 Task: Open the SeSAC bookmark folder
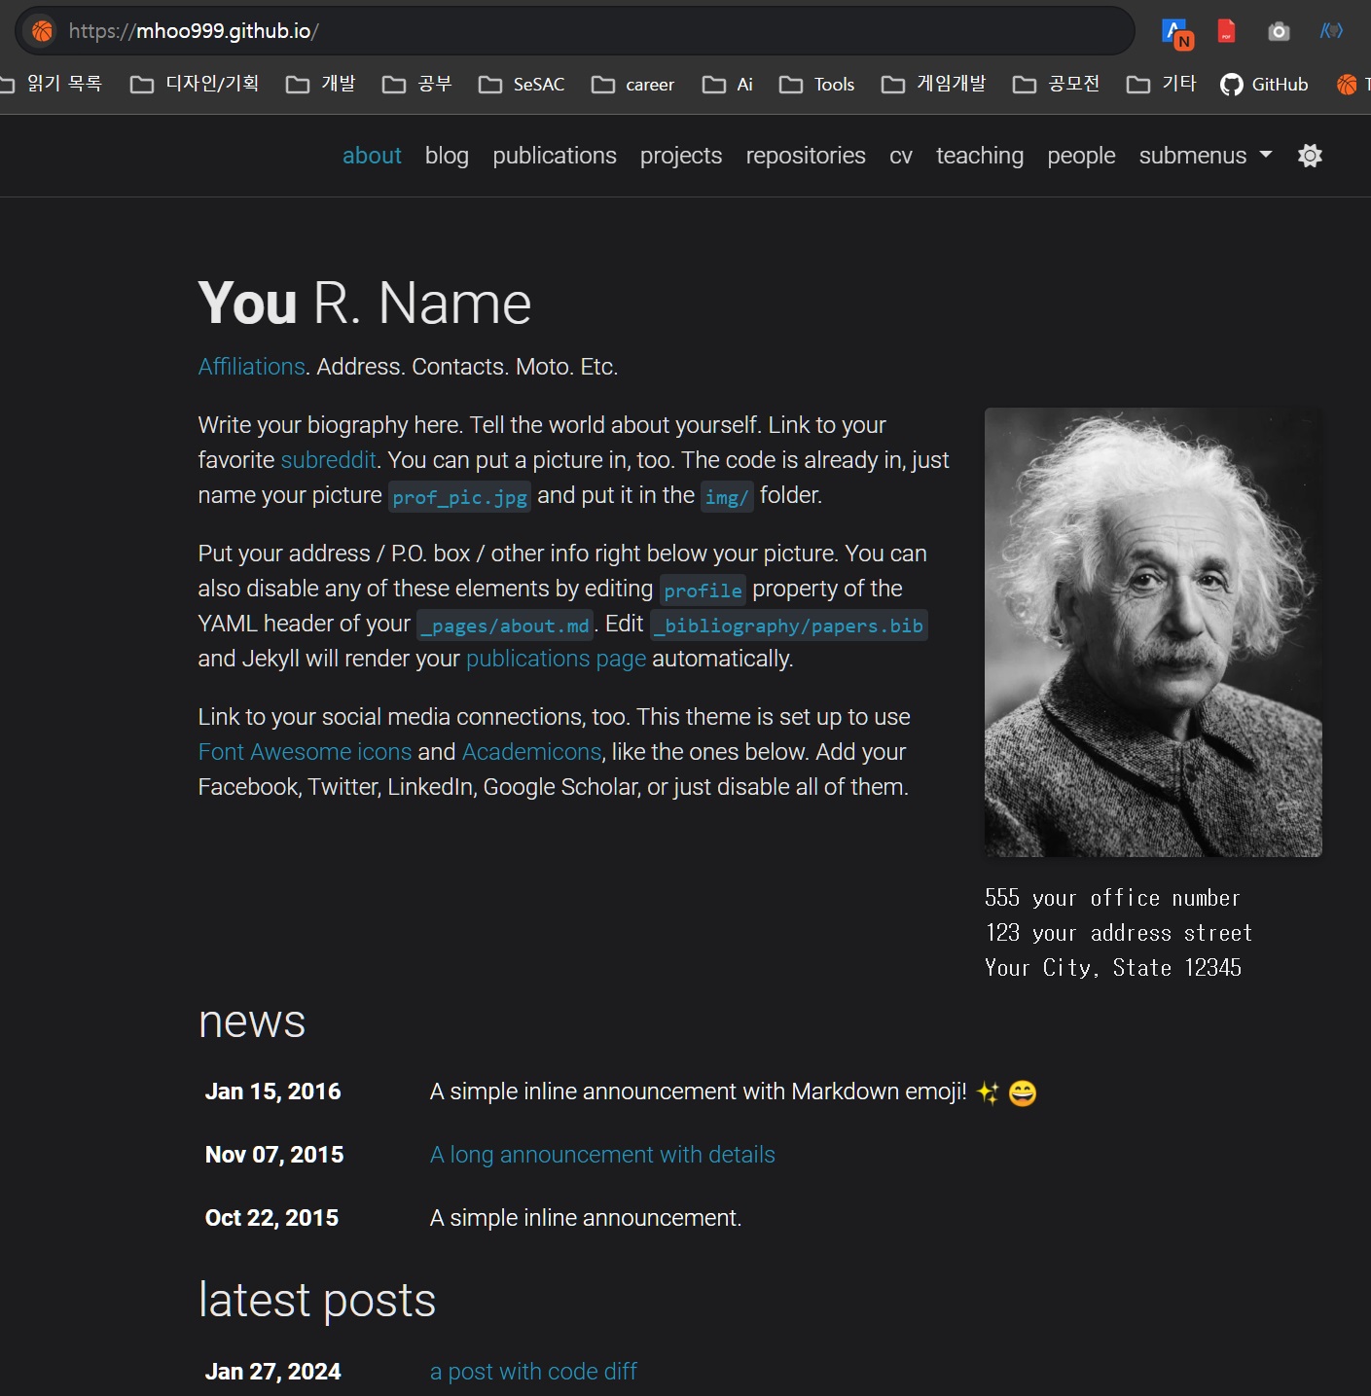click(522, 85)
